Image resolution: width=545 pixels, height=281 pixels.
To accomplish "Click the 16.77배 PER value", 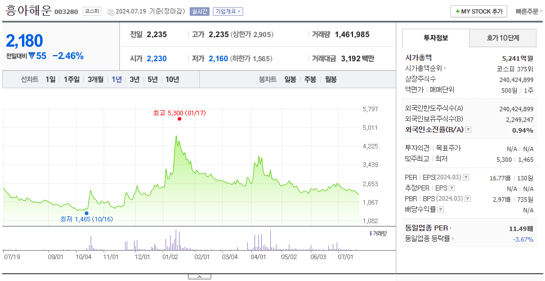I will [500, 178].
